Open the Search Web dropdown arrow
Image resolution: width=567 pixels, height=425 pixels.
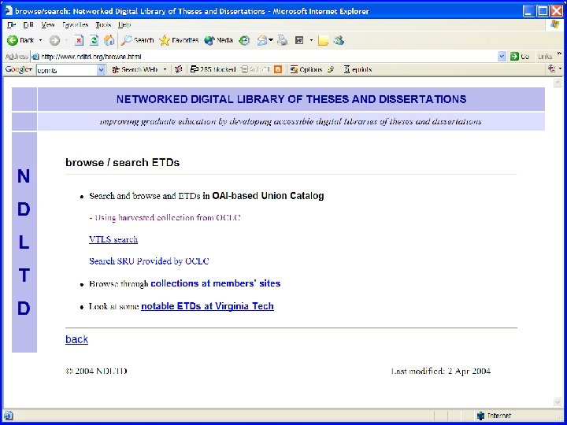click(165, 69)
